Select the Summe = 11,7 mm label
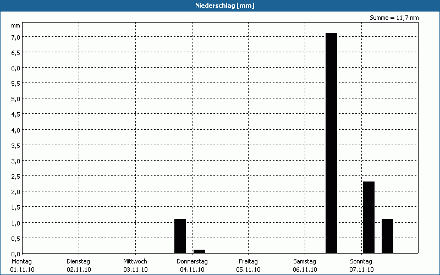Screen dimensions: 440x275 pos(394,18)
